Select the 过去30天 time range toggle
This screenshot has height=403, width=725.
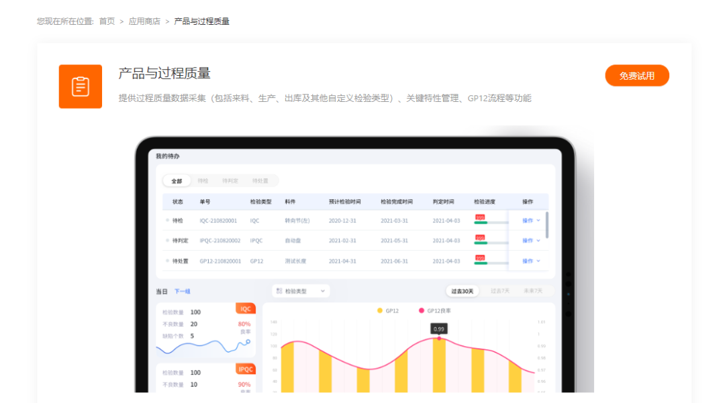click(x=463, y=291)
